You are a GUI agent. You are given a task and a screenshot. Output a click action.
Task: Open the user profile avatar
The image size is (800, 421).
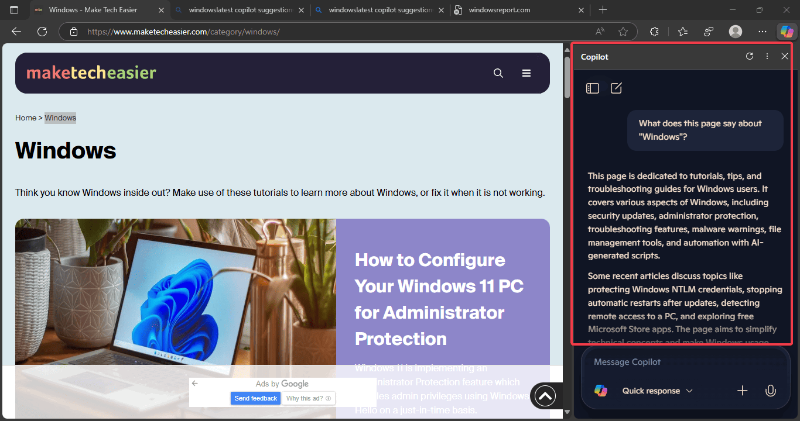736,32
